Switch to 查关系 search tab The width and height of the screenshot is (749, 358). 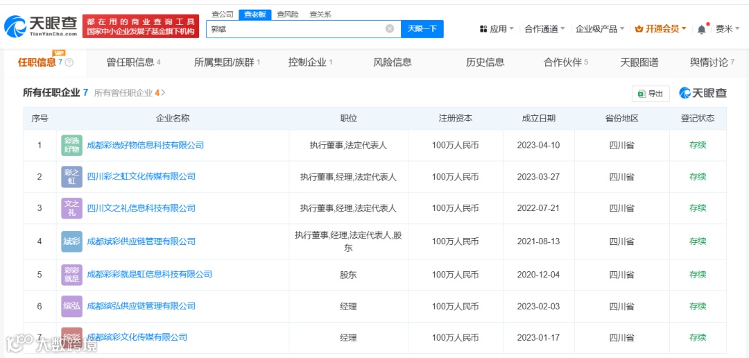pos(320,15)
